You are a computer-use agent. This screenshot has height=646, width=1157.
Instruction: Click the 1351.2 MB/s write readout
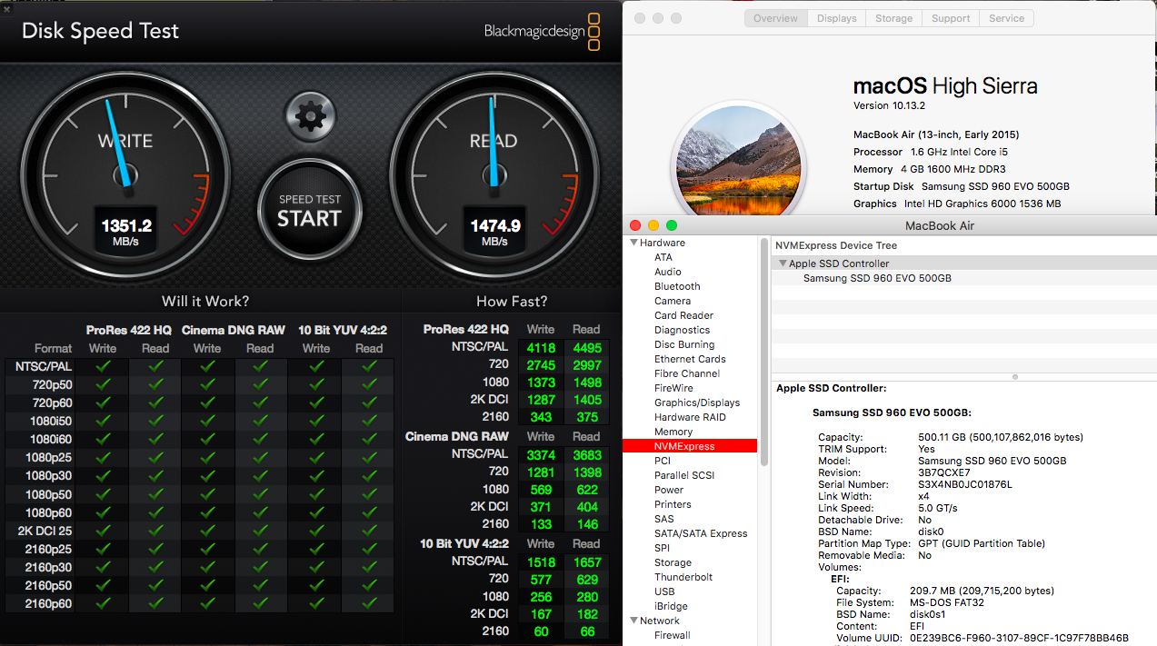click(126, 232)
